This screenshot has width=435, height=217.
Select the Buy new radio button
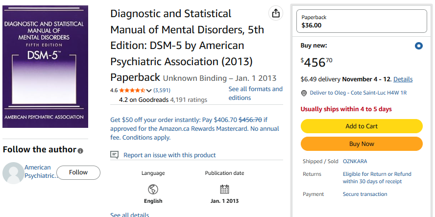coord(418,46)
